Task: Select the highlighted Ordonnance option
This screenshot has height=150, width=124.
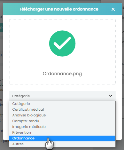Action: 62,138
